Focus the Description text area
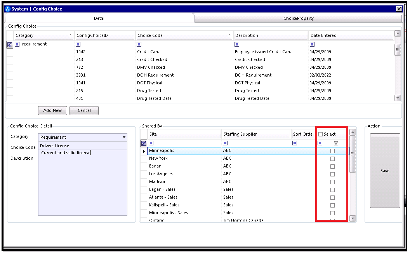410x253 pixels. tap(83, 183)
